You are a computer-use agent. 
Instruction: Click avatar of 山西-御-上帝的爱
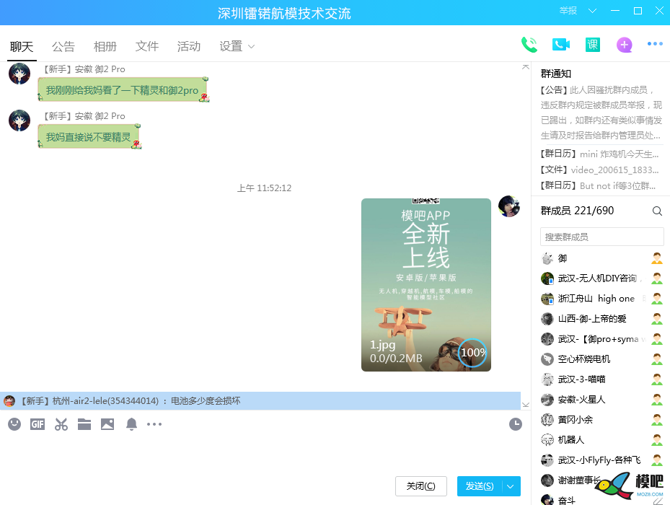point(547,319)
